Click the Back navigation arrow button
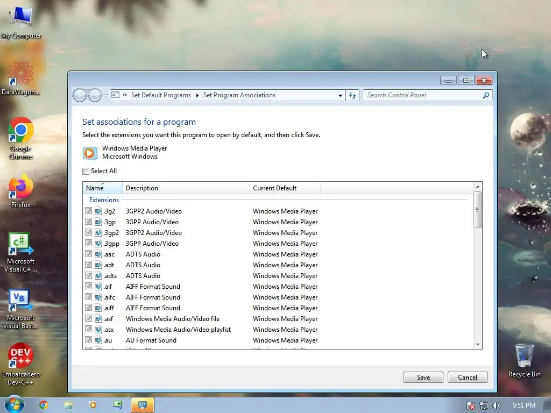551x413 pixels. coord(80,95)
